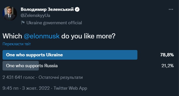Click the blue verified checkmark badge
This screenshot has height=96, width=179.
click(x=77, y=9)
